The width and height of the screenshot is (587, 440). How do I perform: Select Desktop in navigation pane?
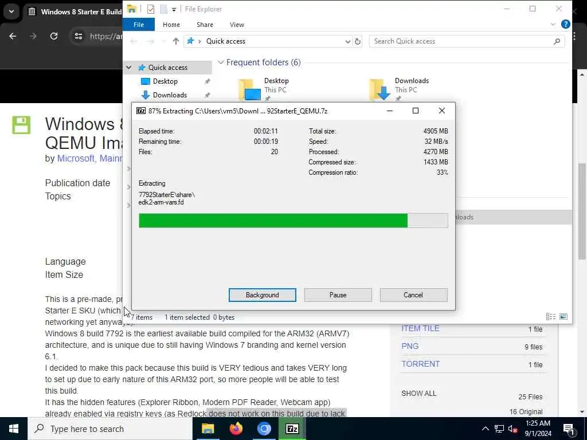point(165,81)
